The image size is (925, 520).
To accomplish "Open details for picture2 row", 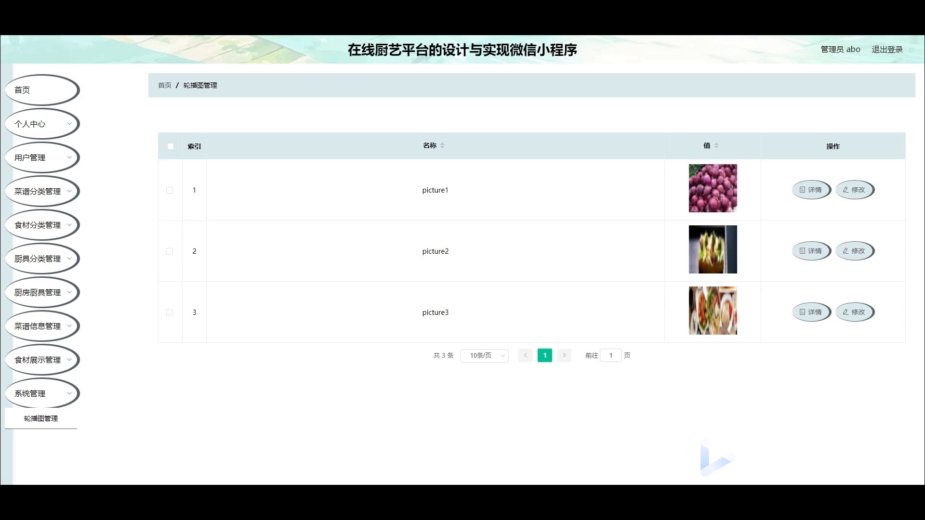I will pos(811,251).
